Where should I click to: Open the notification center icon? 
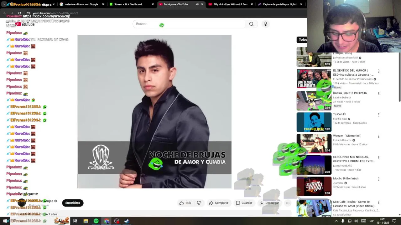[x=394, y=221]
